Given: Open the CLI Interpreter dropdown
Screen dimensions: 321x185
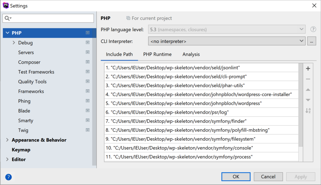Looking at the screenshot, I should coord(227,41).
